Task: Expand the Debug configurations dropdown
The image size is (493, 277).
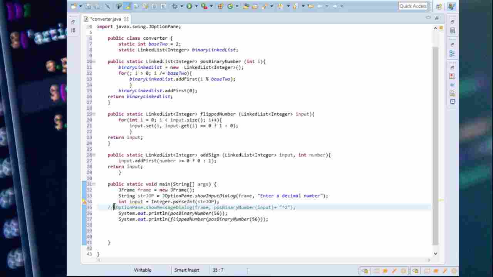Action: [x=181, y=6]
